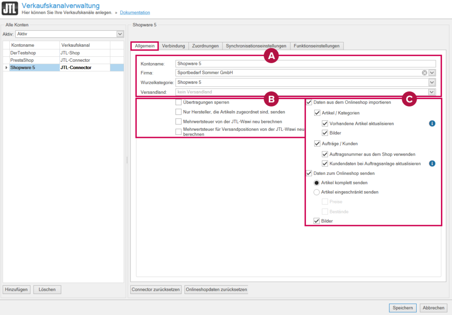Click the "Connector zurücksetzen" button
The width and height of the screenshot is (452, 315).
point(156,289)
